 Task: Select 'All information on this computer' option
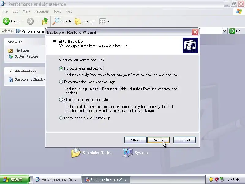61,100
